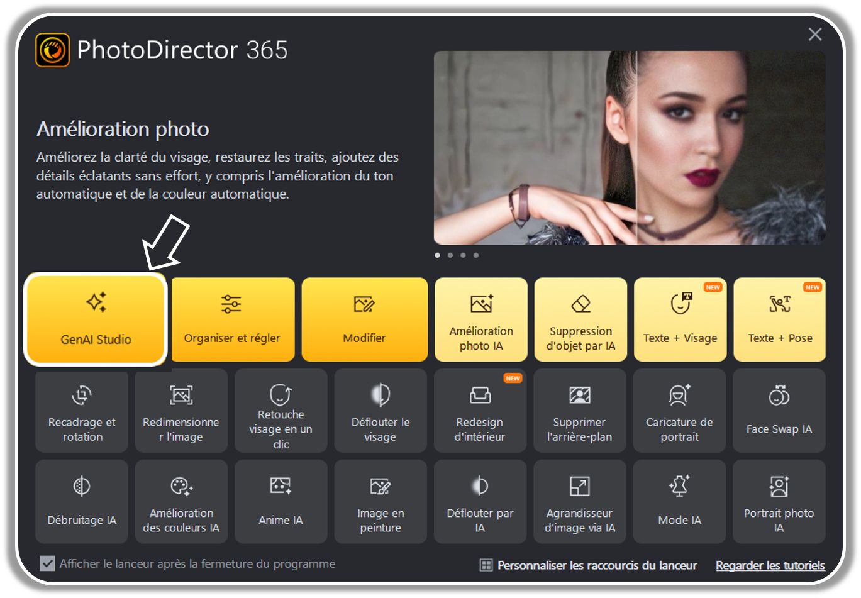The height and width of the screenshot is (598, 861).
Task: Open Redesign d'intérieur tool
Action: [480, 411]
